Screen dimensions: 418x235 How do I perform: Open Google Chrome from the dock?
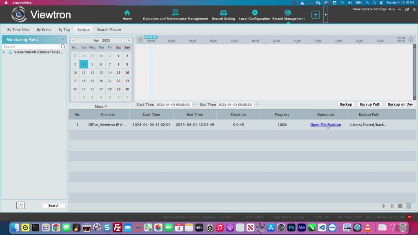click(x=56, y=228)
